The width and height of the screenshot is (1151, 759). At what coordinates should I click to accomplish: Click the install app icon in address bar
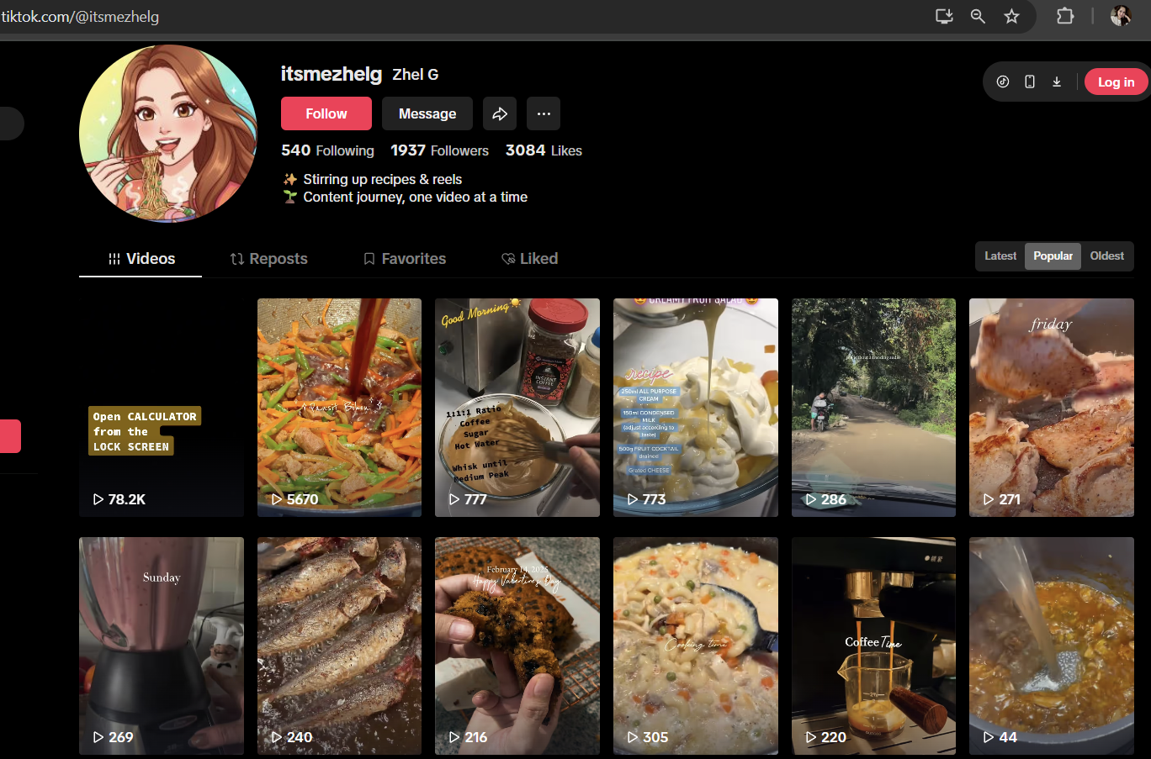944,16
